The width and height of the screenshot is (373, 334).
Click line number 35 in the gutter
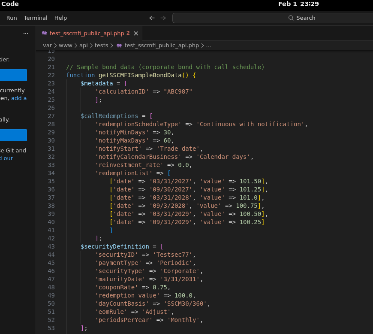click(x=51, y=181)
